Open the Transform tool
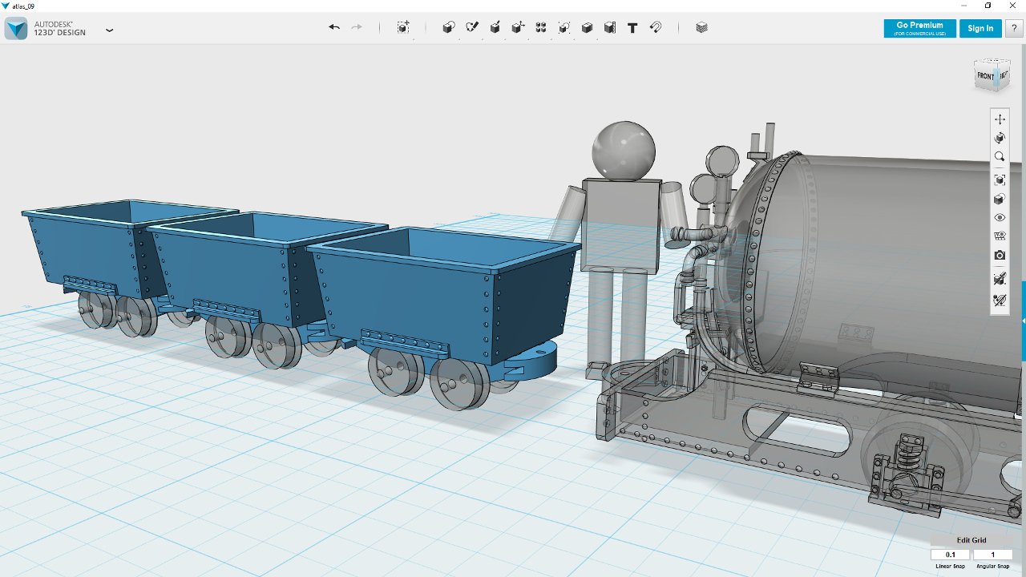 [x=403, y=27]
